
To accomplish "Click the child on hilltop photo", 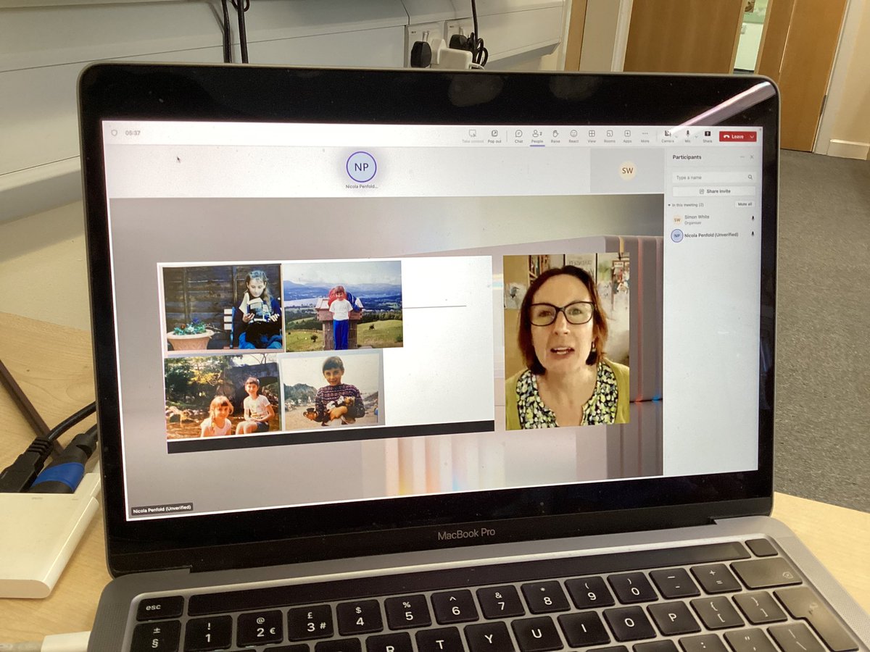I will coord(343,305).
